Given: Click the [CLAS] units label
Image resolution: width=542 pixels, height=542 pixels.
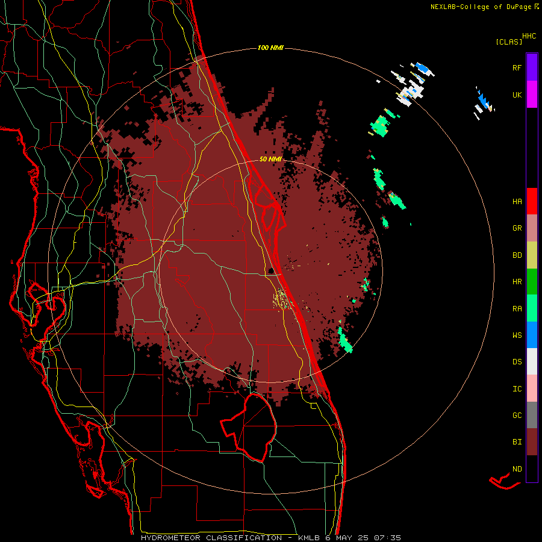Looking at the screenshot, I should click(x=509, y=42).
